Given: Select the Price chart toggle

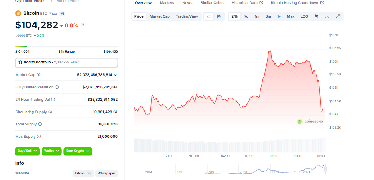Looking at the screenshot, I should (x=139, y=16).
